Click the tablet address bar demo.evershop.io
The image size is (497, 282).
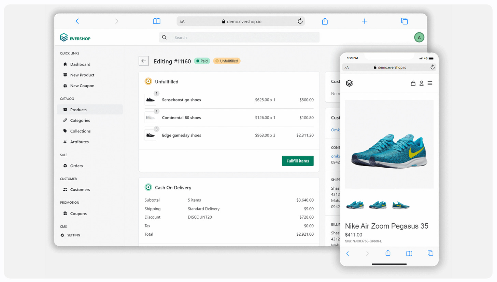coord(241,21)
